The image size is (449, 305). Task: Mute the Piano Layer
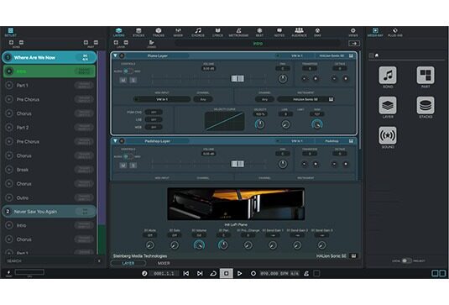click(x=123, y=80)
